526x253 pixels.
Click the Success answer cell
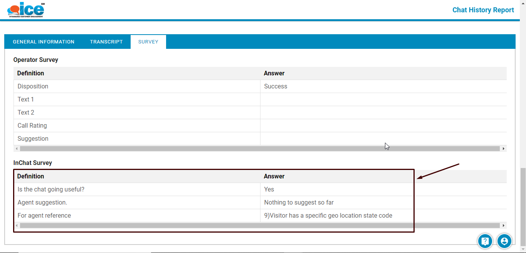click(x=276, y=87)
